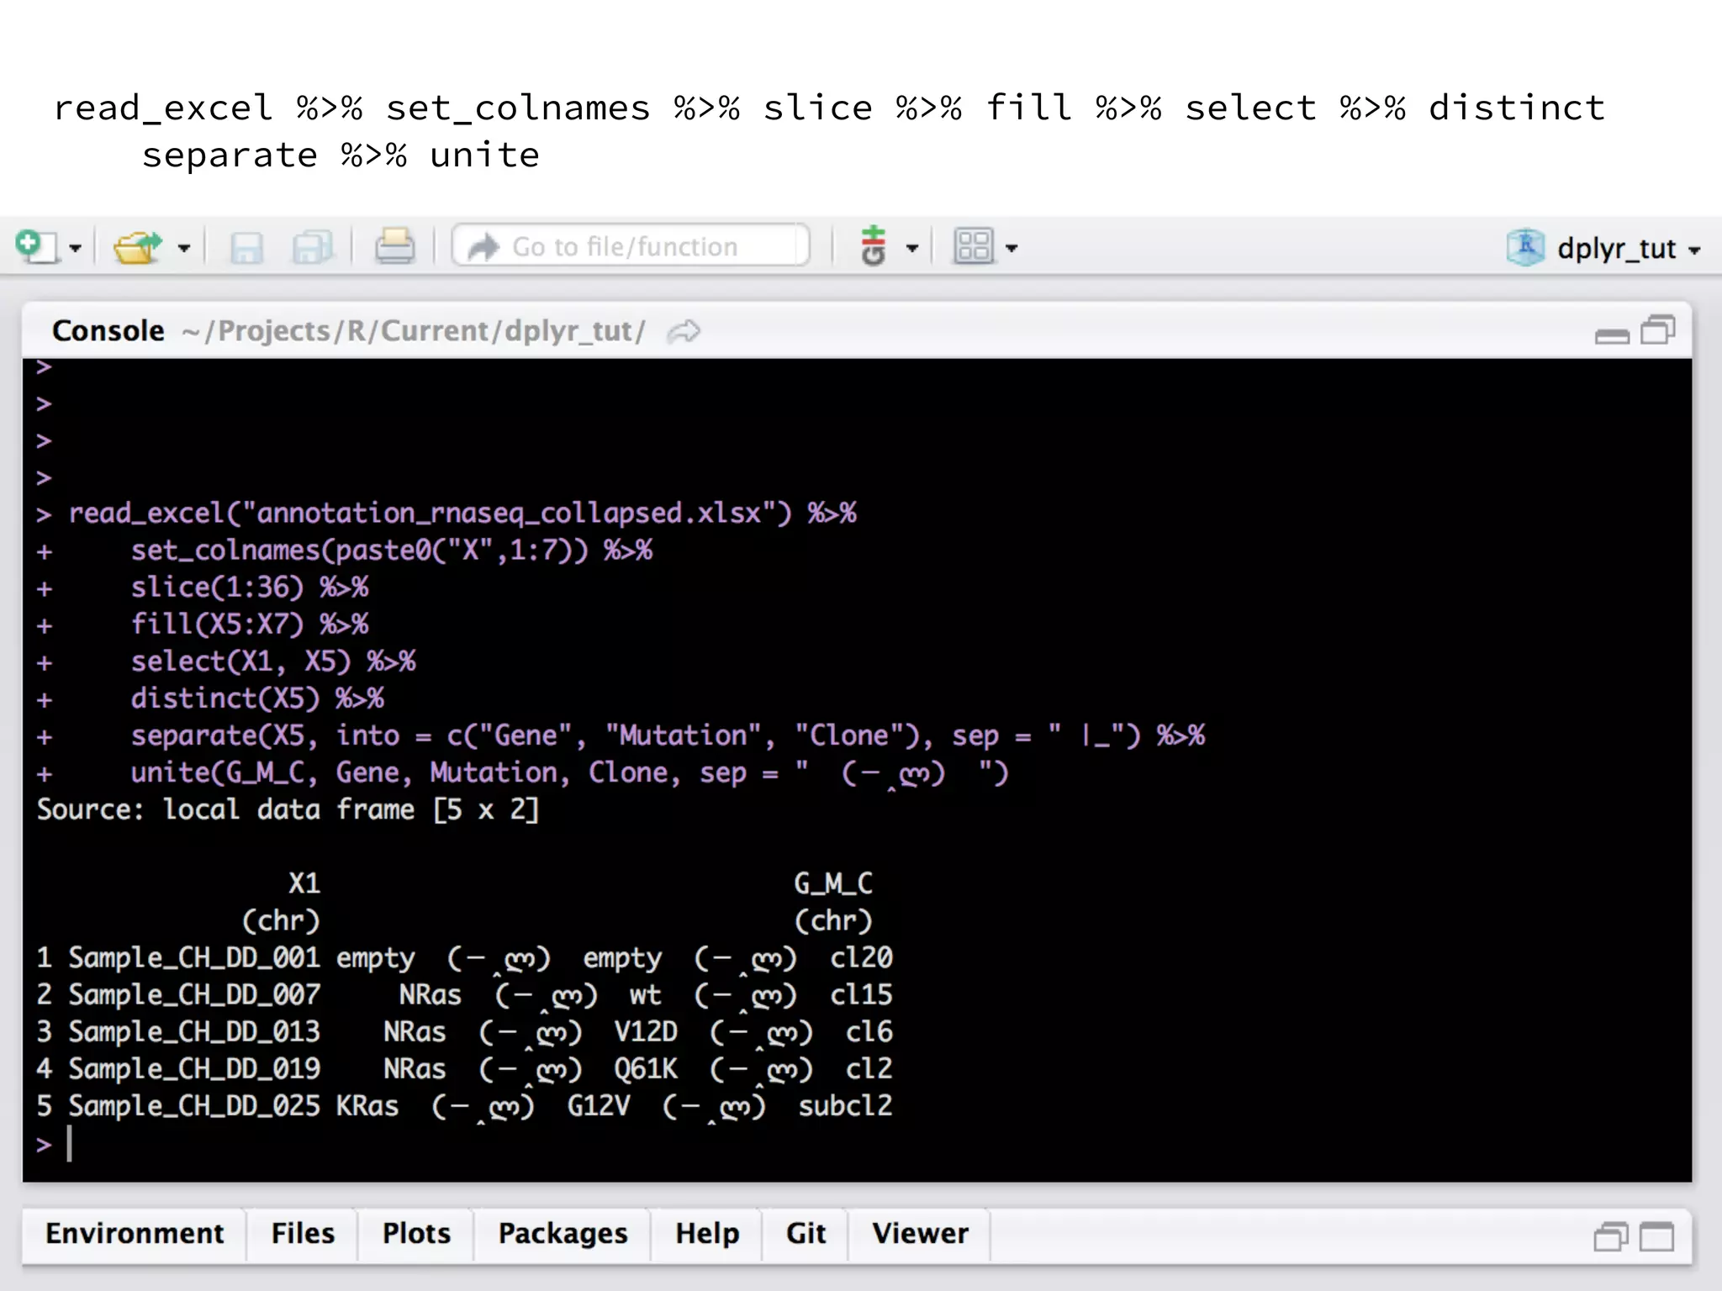The height and width of the screenshot is (1291, 1722).
Task: Expand the recent files dropdown arrow
Action: click(x=184, y=249)
